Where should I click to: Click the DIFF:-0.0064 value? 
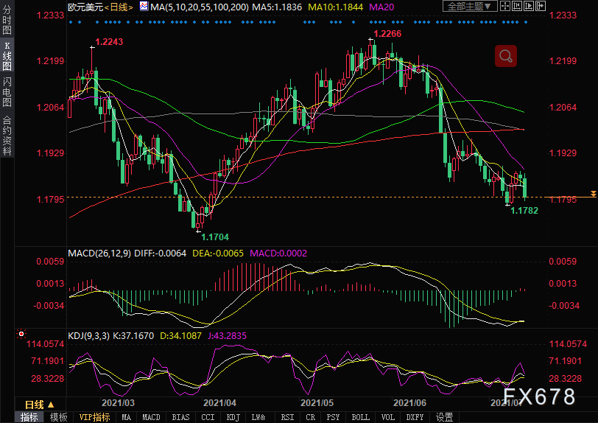(x=161, y=254)
